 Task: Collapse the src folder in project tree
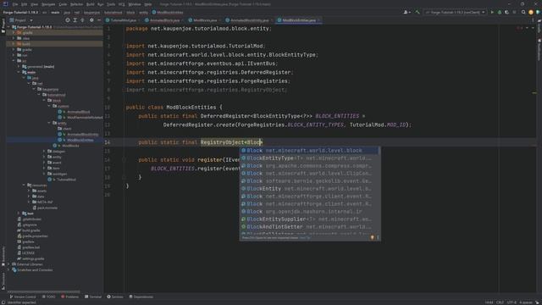(x=14, y=61)
